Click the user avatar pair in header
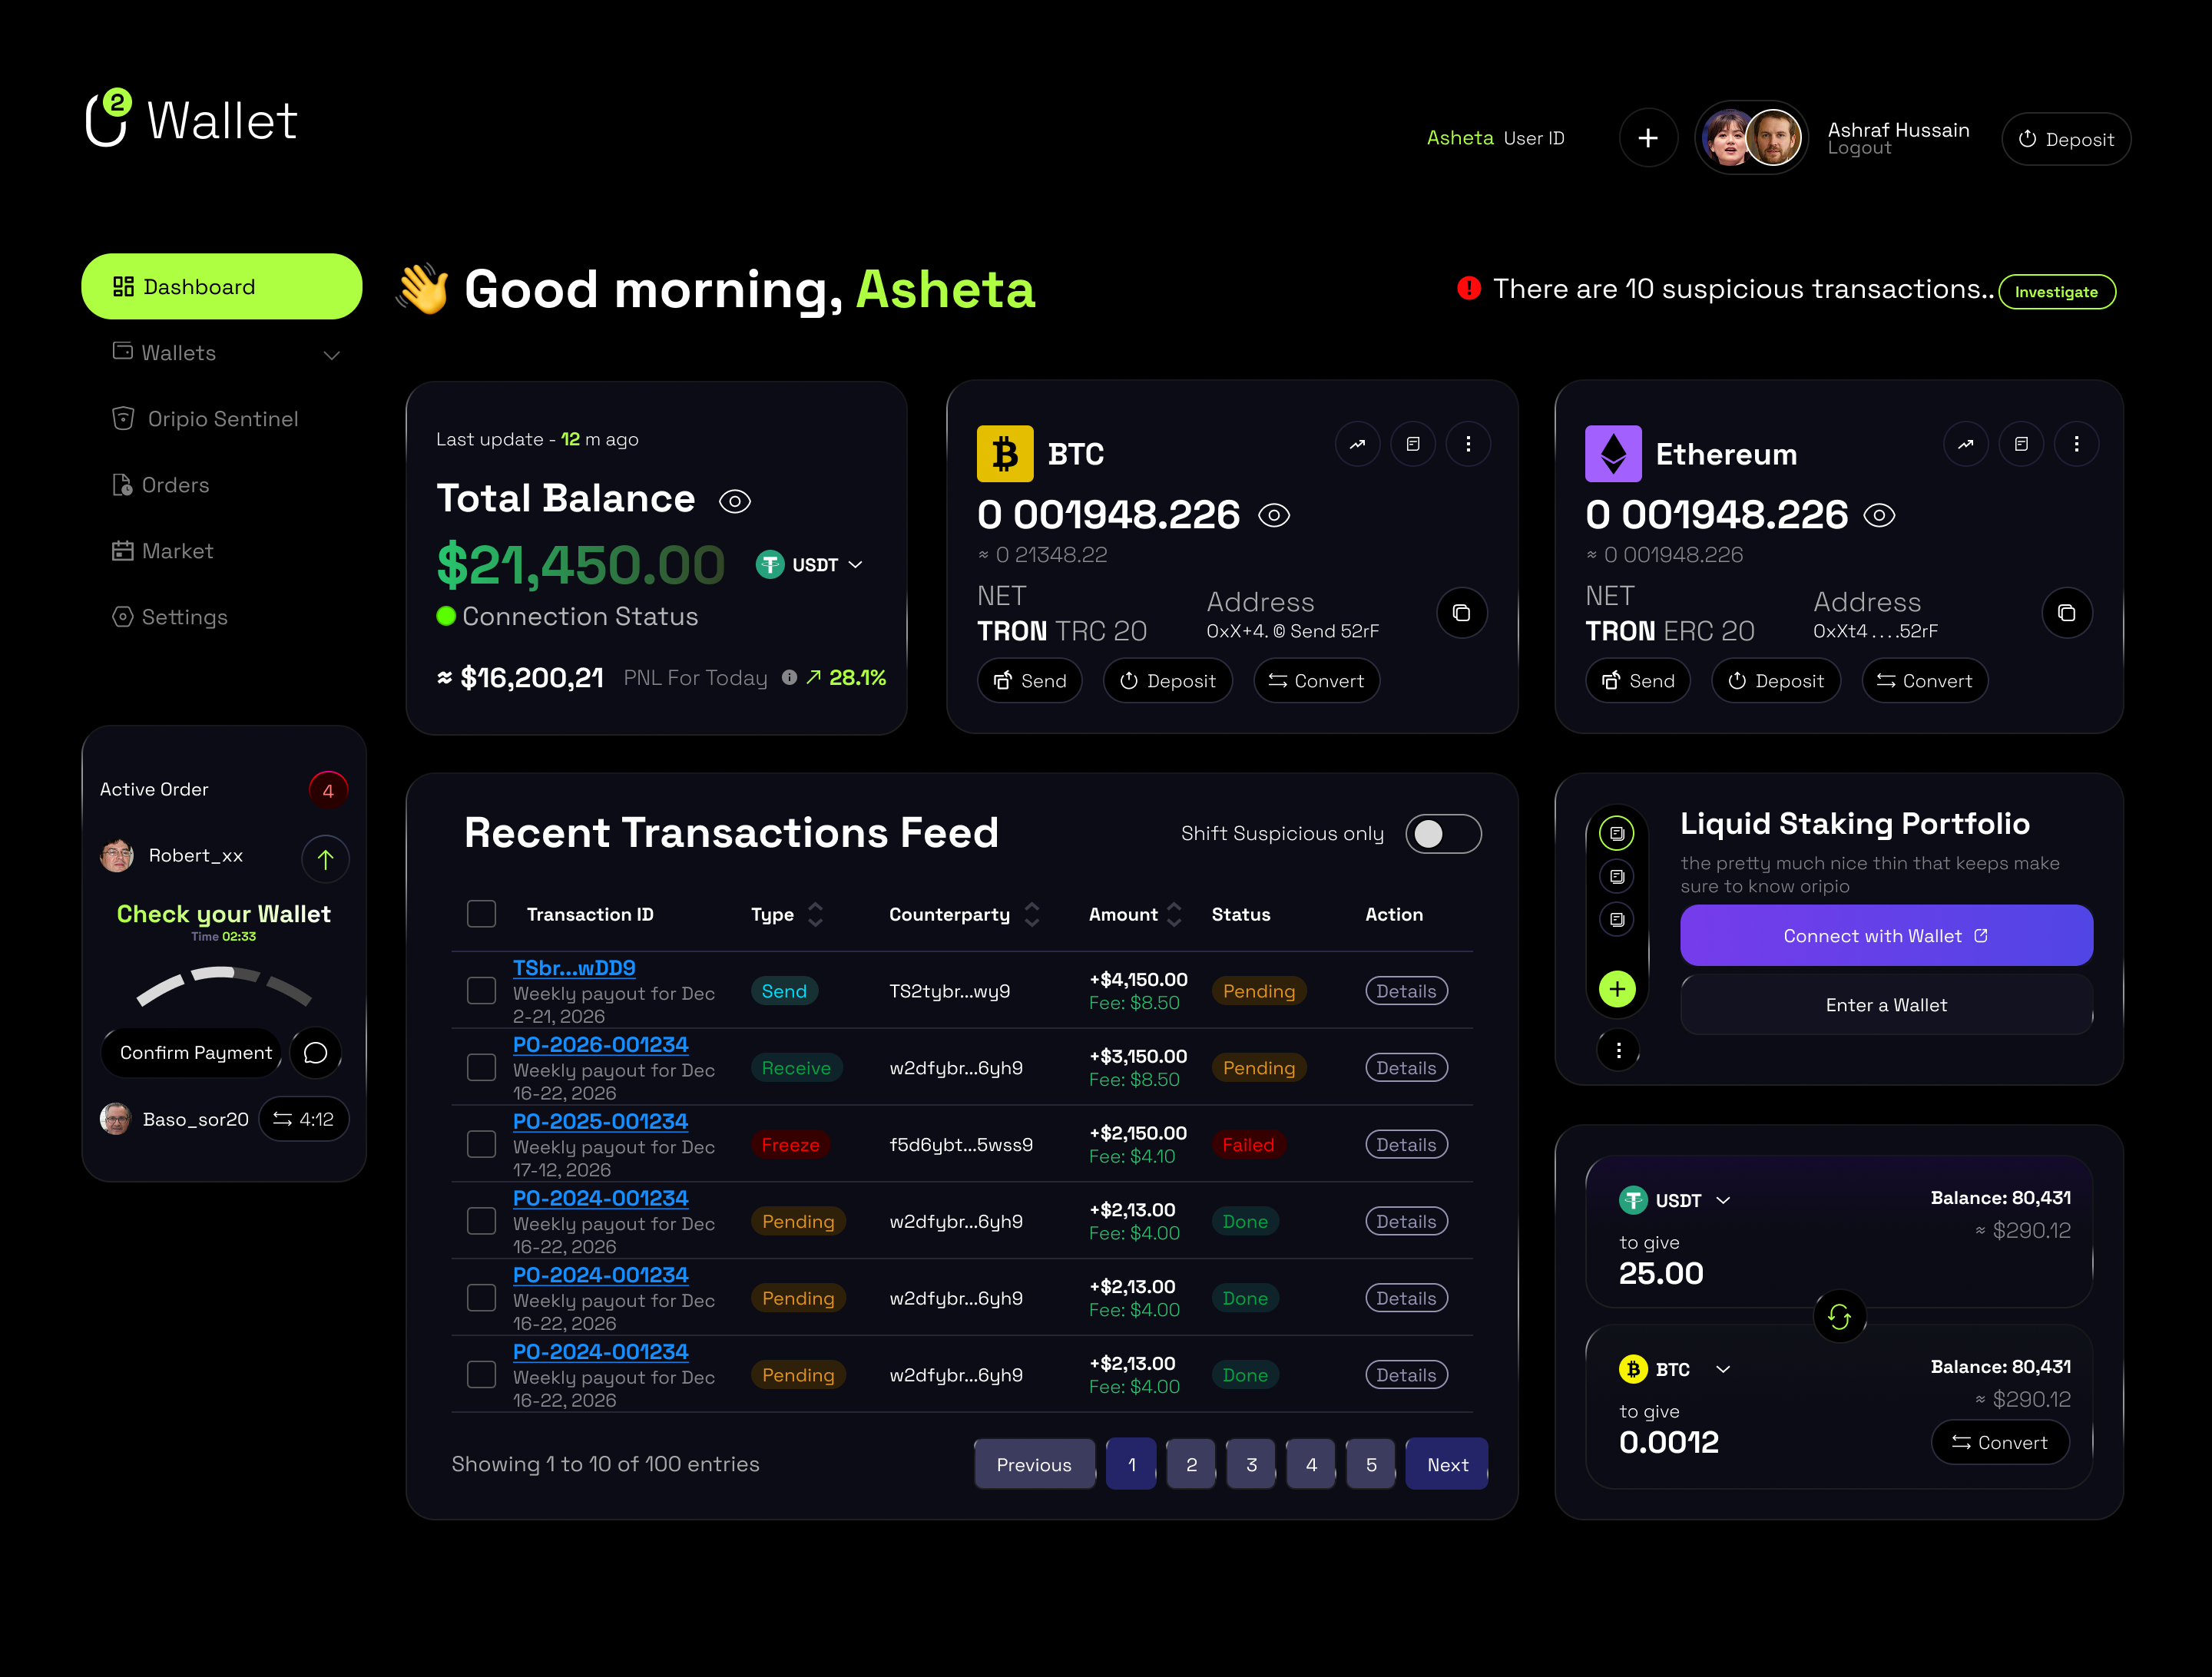 pyautogui.click(x=1751, y=138)
